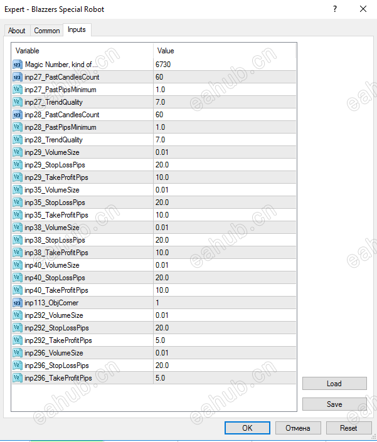Save inputs with the Save button

pos(334,404)
